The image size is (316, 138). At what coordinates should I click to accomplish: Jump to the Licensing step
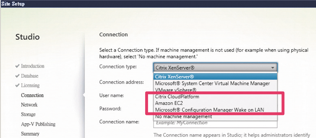[x=30, y=85]
